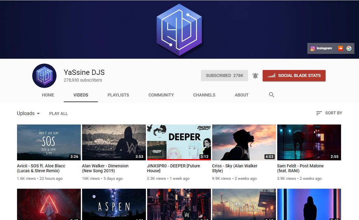Go to the About tab
Screen dimensions: 359x220
point(241,95)
